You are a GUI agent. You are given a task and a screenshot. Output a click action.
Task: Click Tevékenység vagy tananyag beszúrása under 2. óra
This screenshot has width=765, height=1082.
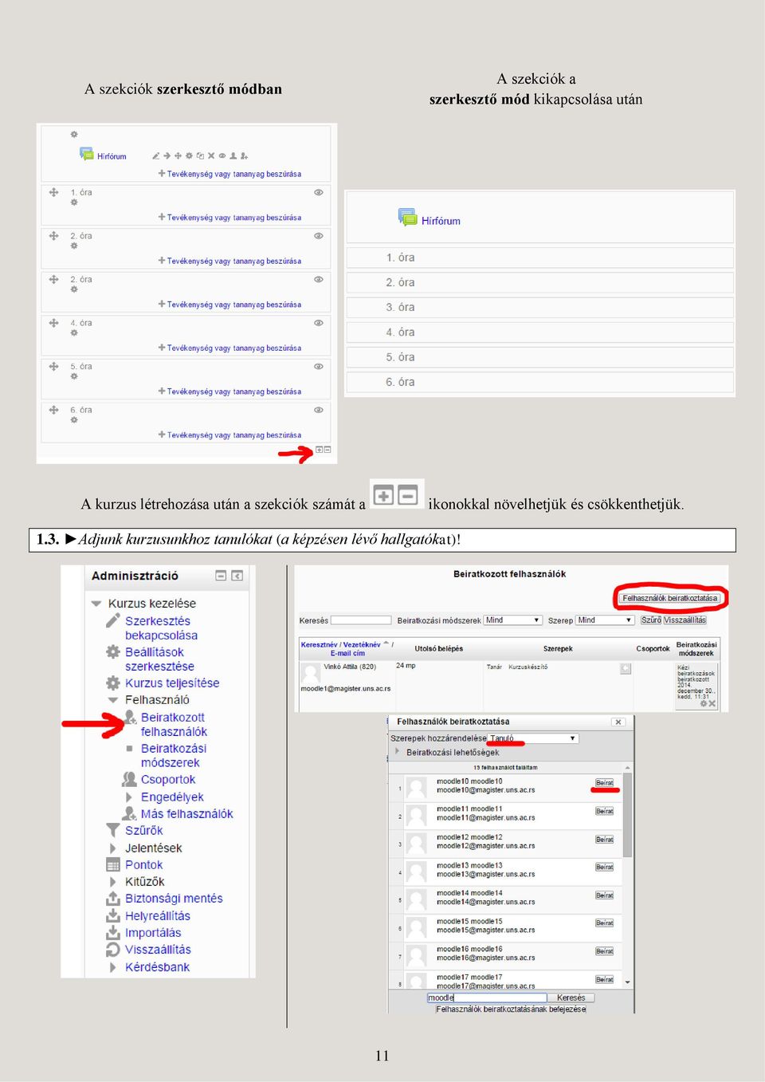point(233,261)
